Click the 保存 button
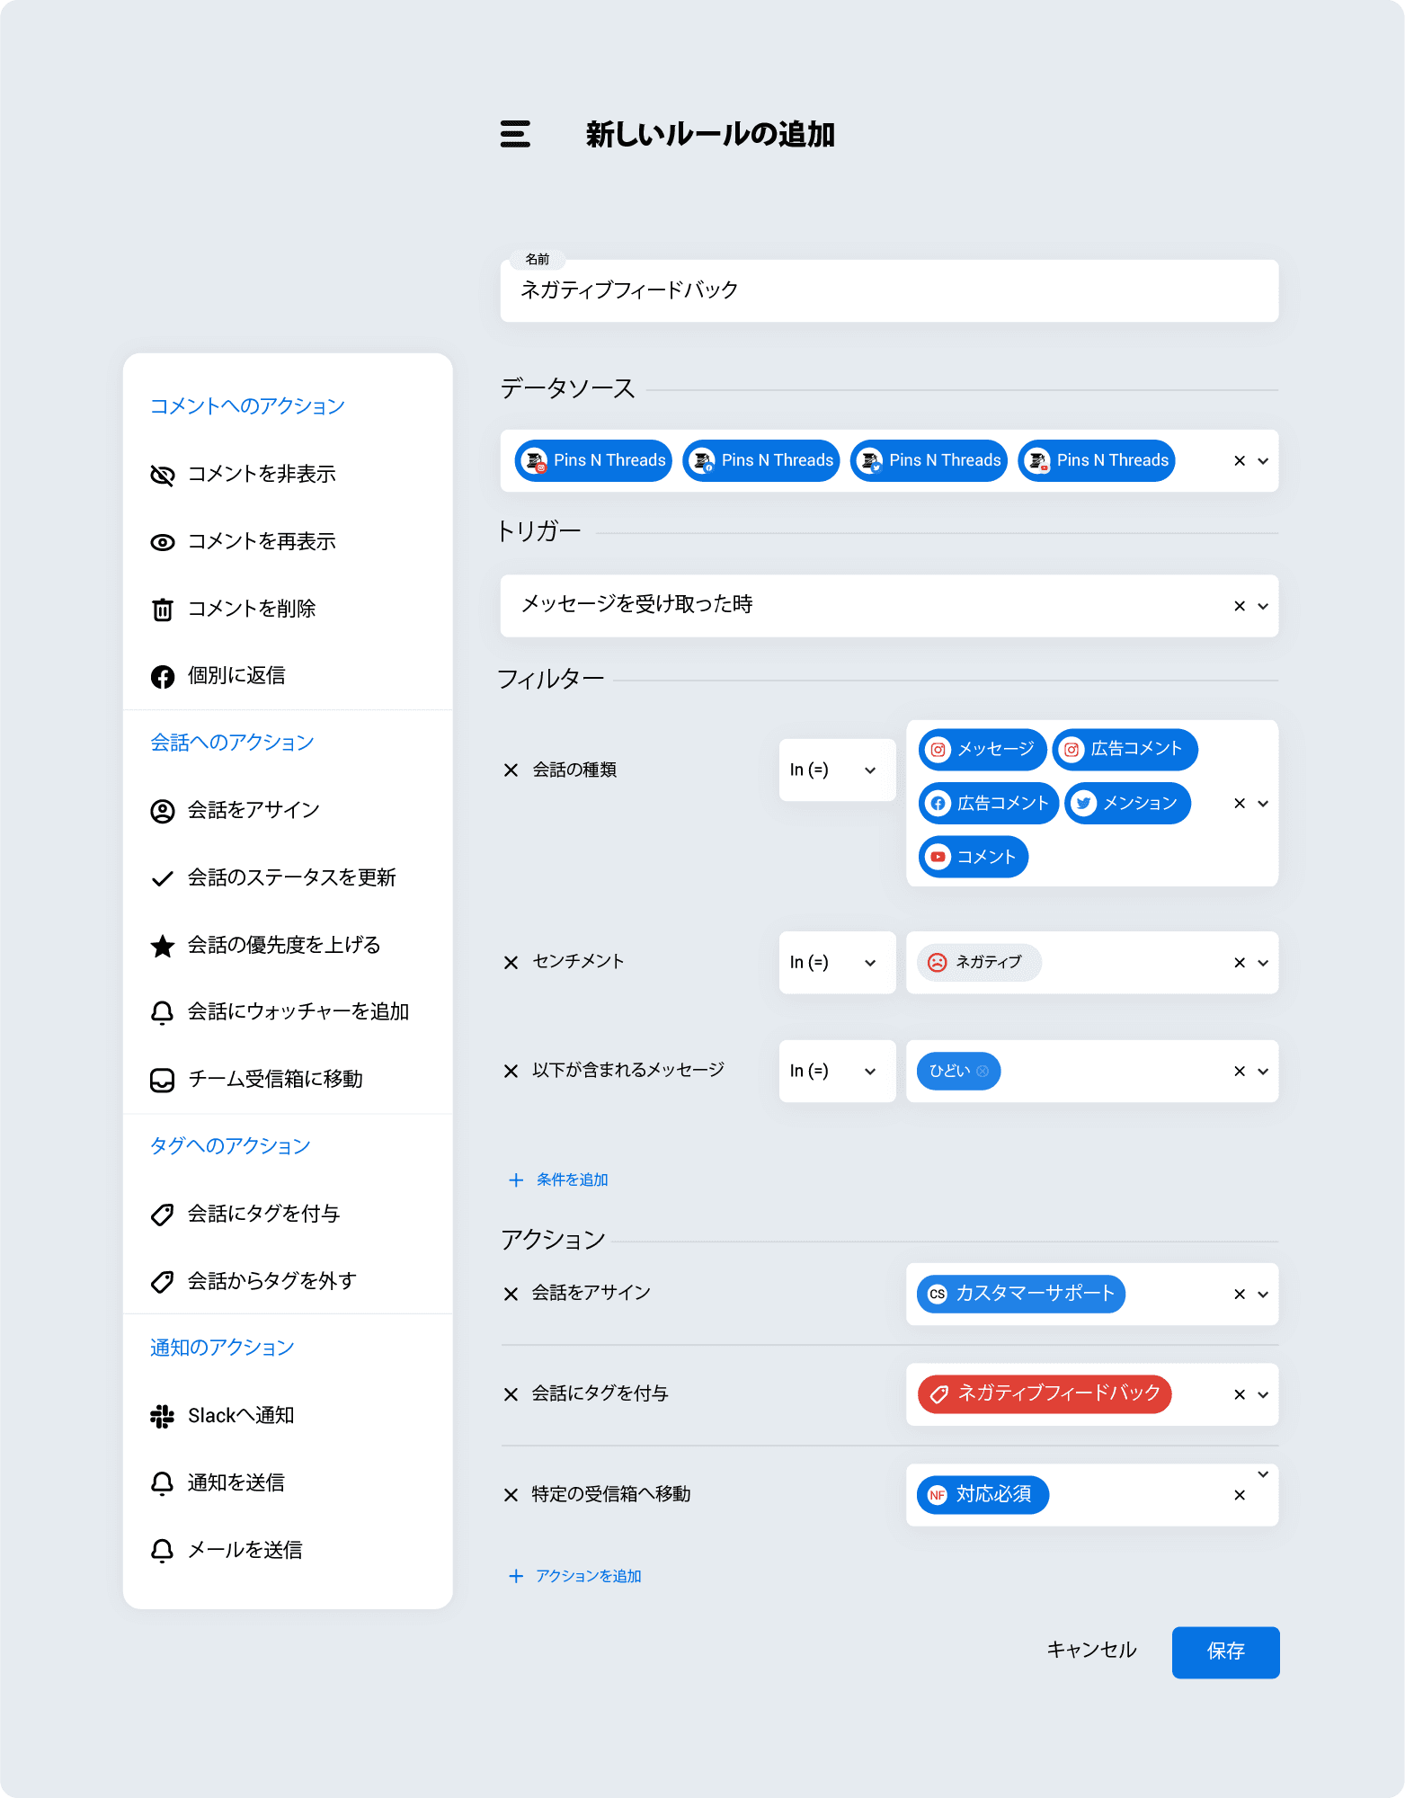 tap(1224, 1651)
